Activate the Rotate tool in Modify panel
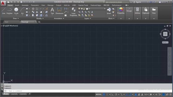 [37, 9]
